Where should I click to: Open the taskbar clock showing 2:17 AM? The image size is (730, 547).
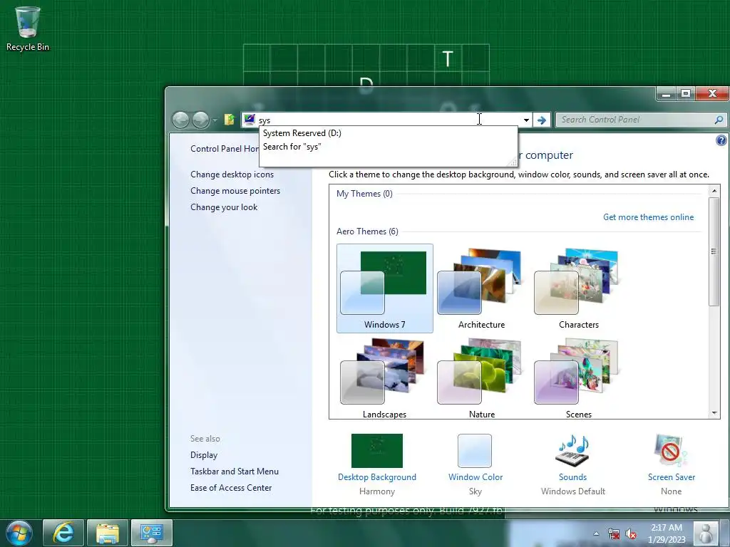(x=667, y=533)
